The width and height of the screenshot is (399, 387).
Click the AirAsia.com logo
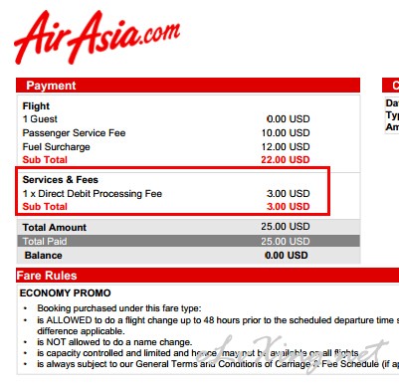click(x=97, y=37)
